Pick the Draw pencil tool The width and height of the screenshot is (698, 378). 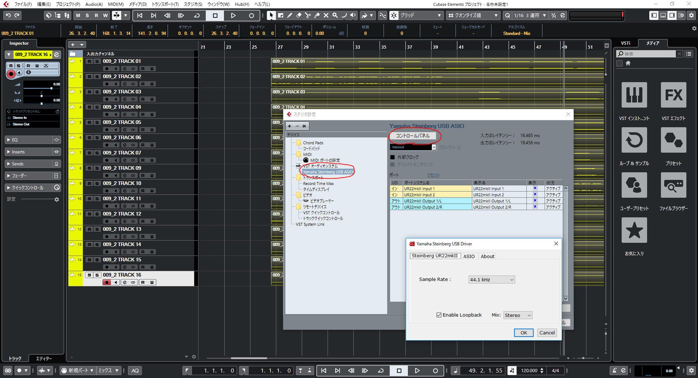(290, 16)
